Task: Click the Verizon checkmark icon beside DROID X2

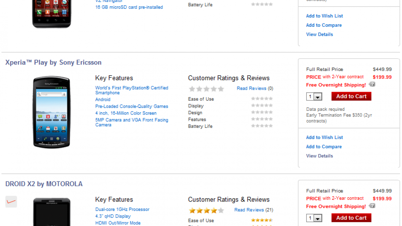Action: (11, 202)
